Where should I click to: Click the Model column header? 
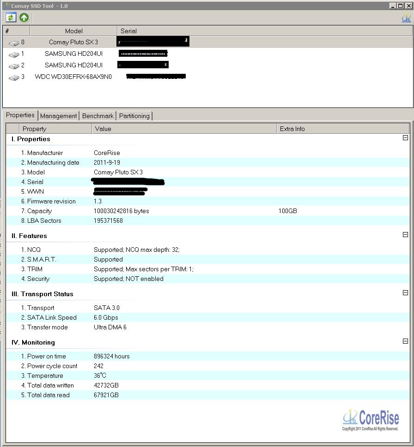(x=73, y=31)
